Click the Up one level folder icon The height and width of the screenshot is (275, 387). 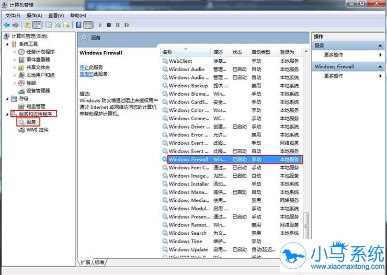click(28, 25)
